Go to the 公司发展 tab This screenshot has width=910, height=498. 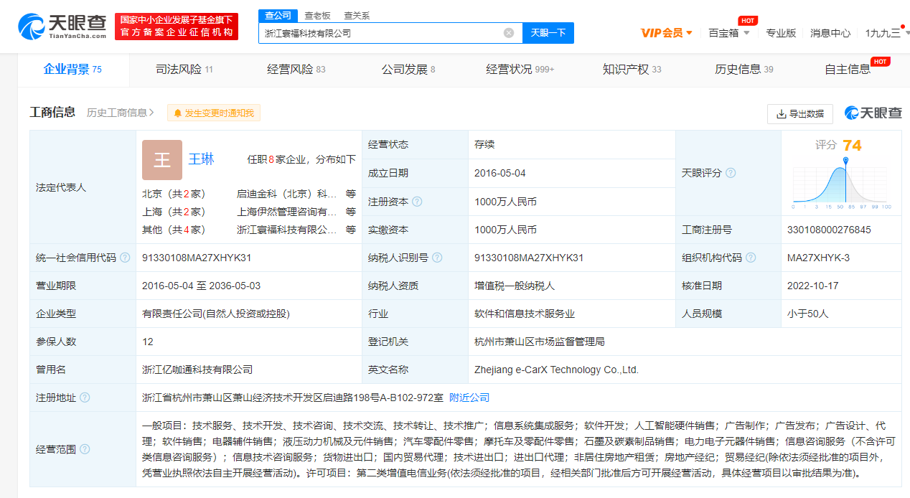coord(408,70)
